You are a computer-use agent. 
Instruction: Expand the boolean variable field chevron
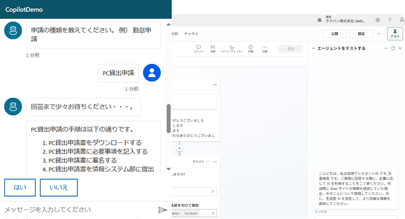click(x=213, y=214)
